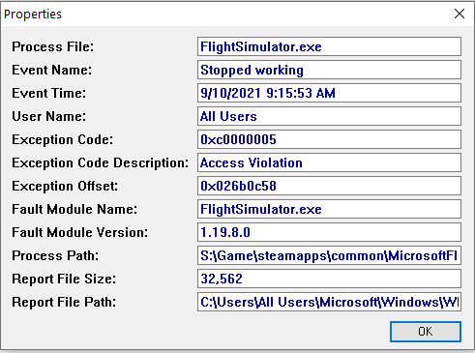Click the 'Exception Offset:' label
475x353 pixels.
[65, 186]
